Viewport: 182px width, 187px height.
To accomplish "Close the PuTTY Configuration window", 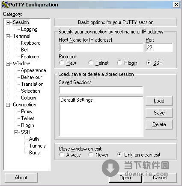I will tap(176, 5).
